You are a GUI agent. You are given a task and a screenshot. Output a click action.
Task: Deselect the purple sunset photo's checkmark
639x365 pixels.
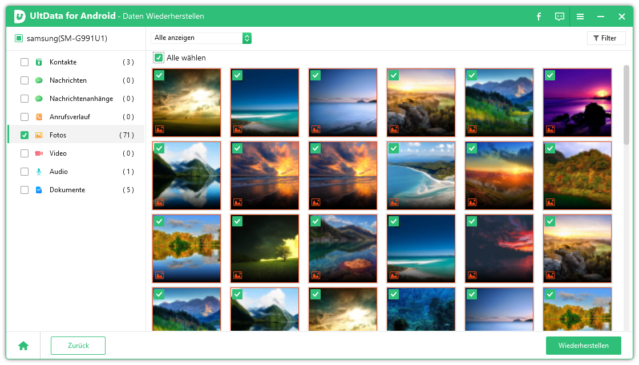[x=550, y=75]
